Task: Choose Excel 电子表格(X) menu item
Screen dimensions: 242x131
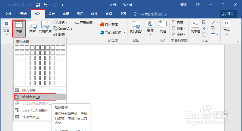Action: pos(33,110)
